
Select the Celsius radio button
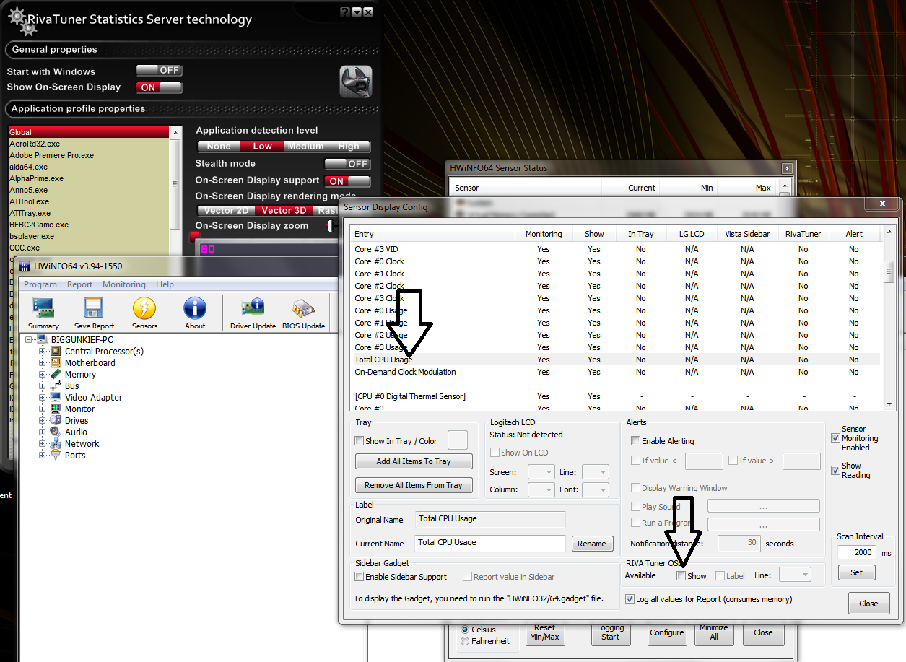tap(465, 630)
